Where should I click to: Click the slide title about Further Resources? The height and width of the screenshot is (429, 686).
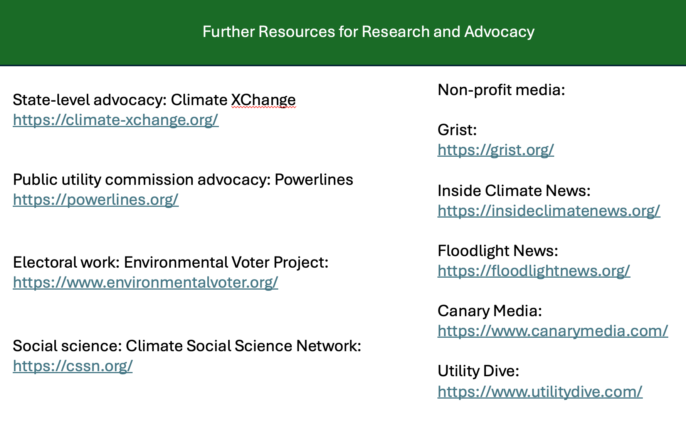click(x=368, y=32)
